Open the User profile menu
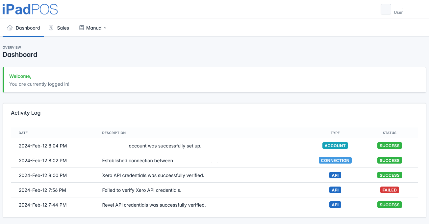 tap(398, 12)
